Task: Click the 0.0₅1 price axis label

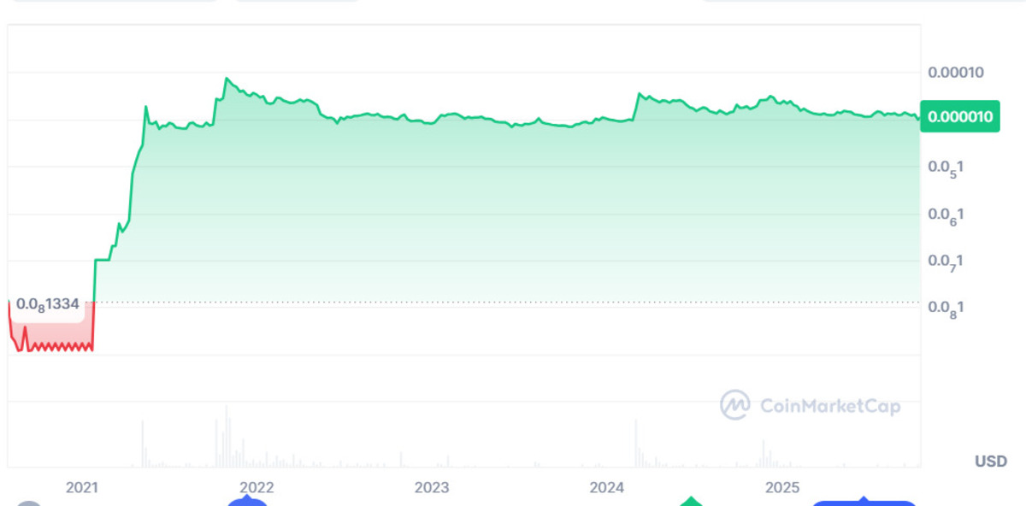Action: [946, 168]
